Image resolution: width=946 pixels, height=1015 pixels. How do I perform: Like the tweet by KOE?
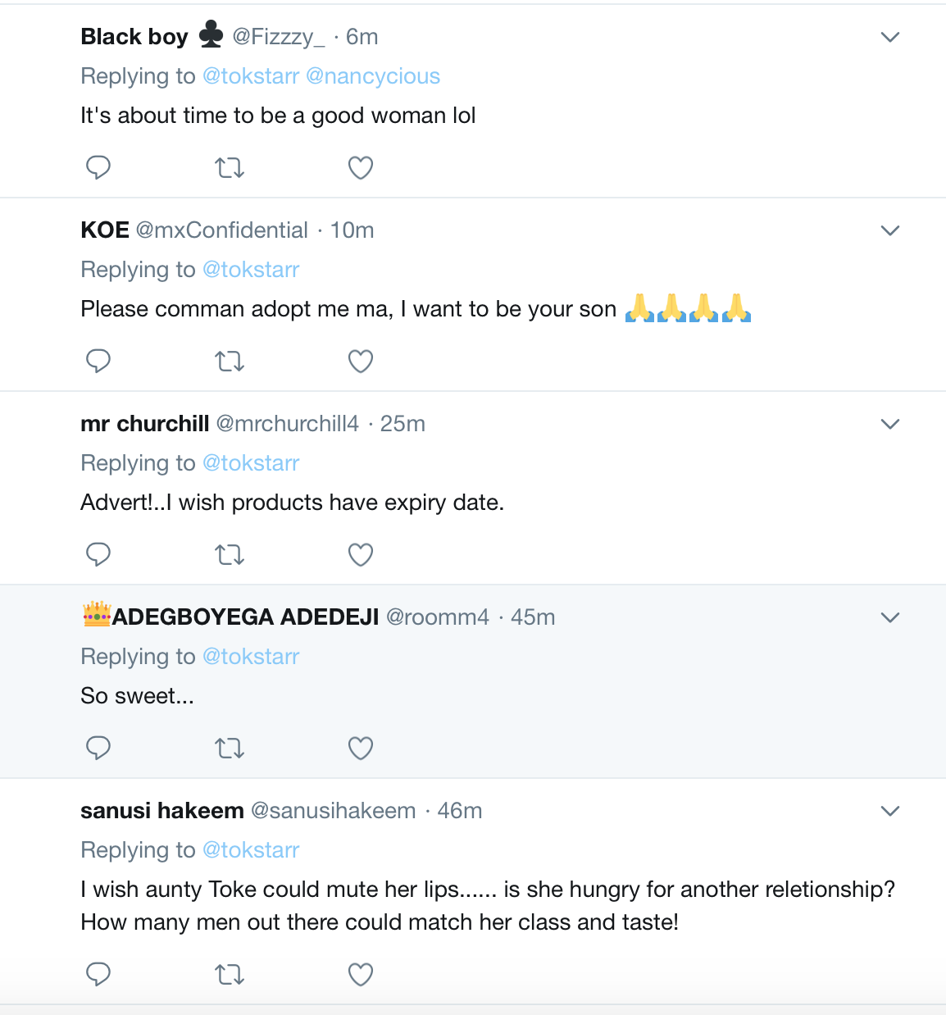tap(361, 362)
